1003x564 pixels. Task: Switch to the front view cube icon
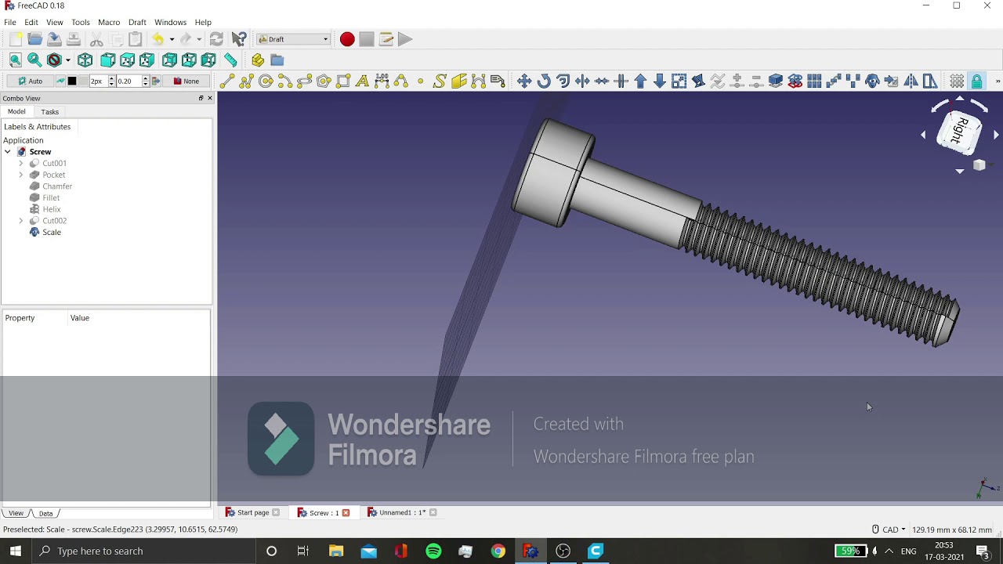tap(107, 60)
